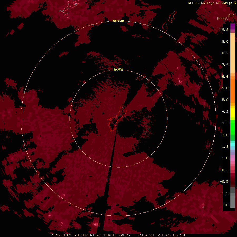The image size is (237, 237).
Task: Click the NEXLAB-College of DuPage label
Action: point(210,3)
